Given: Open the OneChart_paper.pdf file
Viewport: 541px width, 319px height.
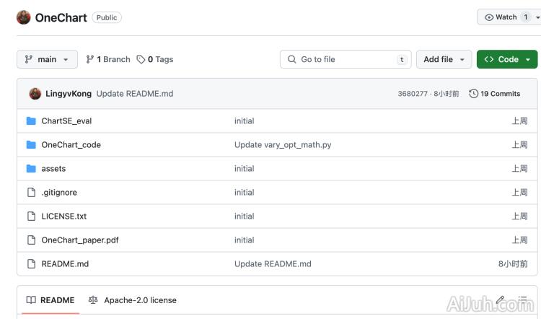Looking at the screenshot, I should [80, 240].
